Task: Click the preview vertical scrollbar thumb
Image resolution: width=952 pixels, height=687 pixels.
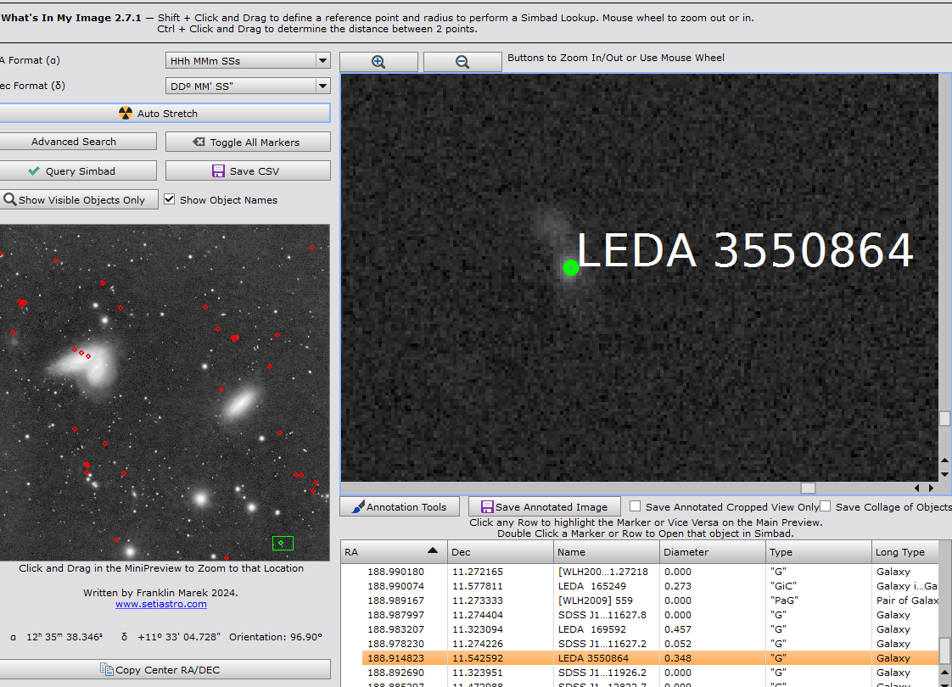Action: [944, 419]
